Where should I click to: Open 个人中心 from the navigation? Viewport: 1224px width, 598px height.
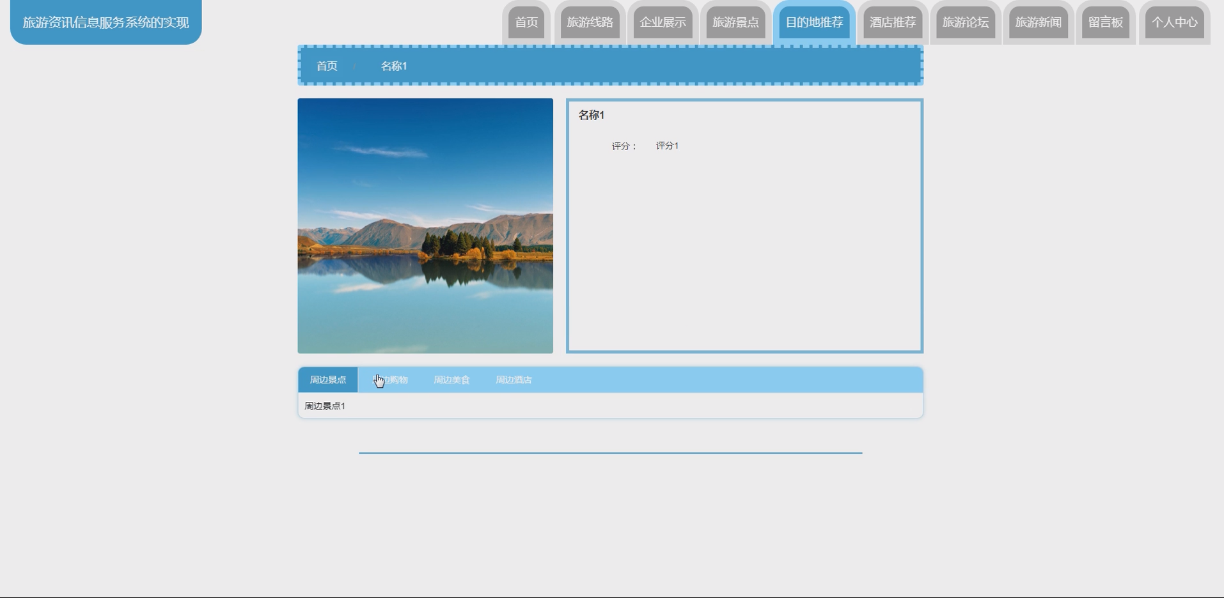pyautogui.click(x=1174, y=22)
